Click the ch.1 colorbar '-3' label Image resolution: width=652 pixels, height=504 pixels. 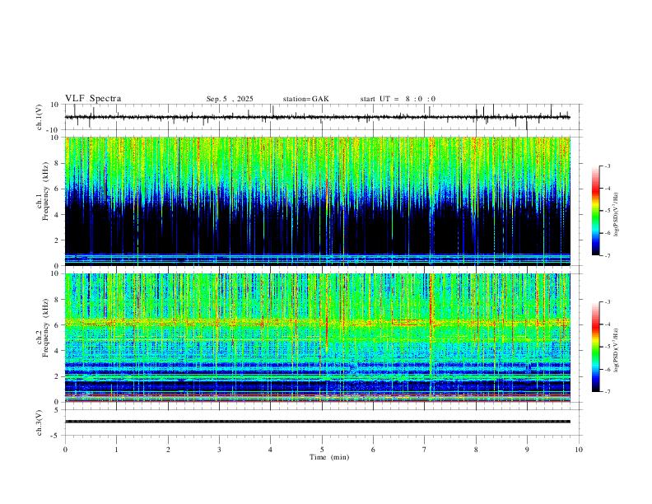pos(608,166)
